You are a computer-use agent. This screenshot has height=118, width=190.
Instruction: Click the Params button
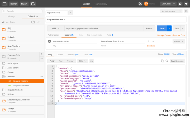(x=149, y=28)
